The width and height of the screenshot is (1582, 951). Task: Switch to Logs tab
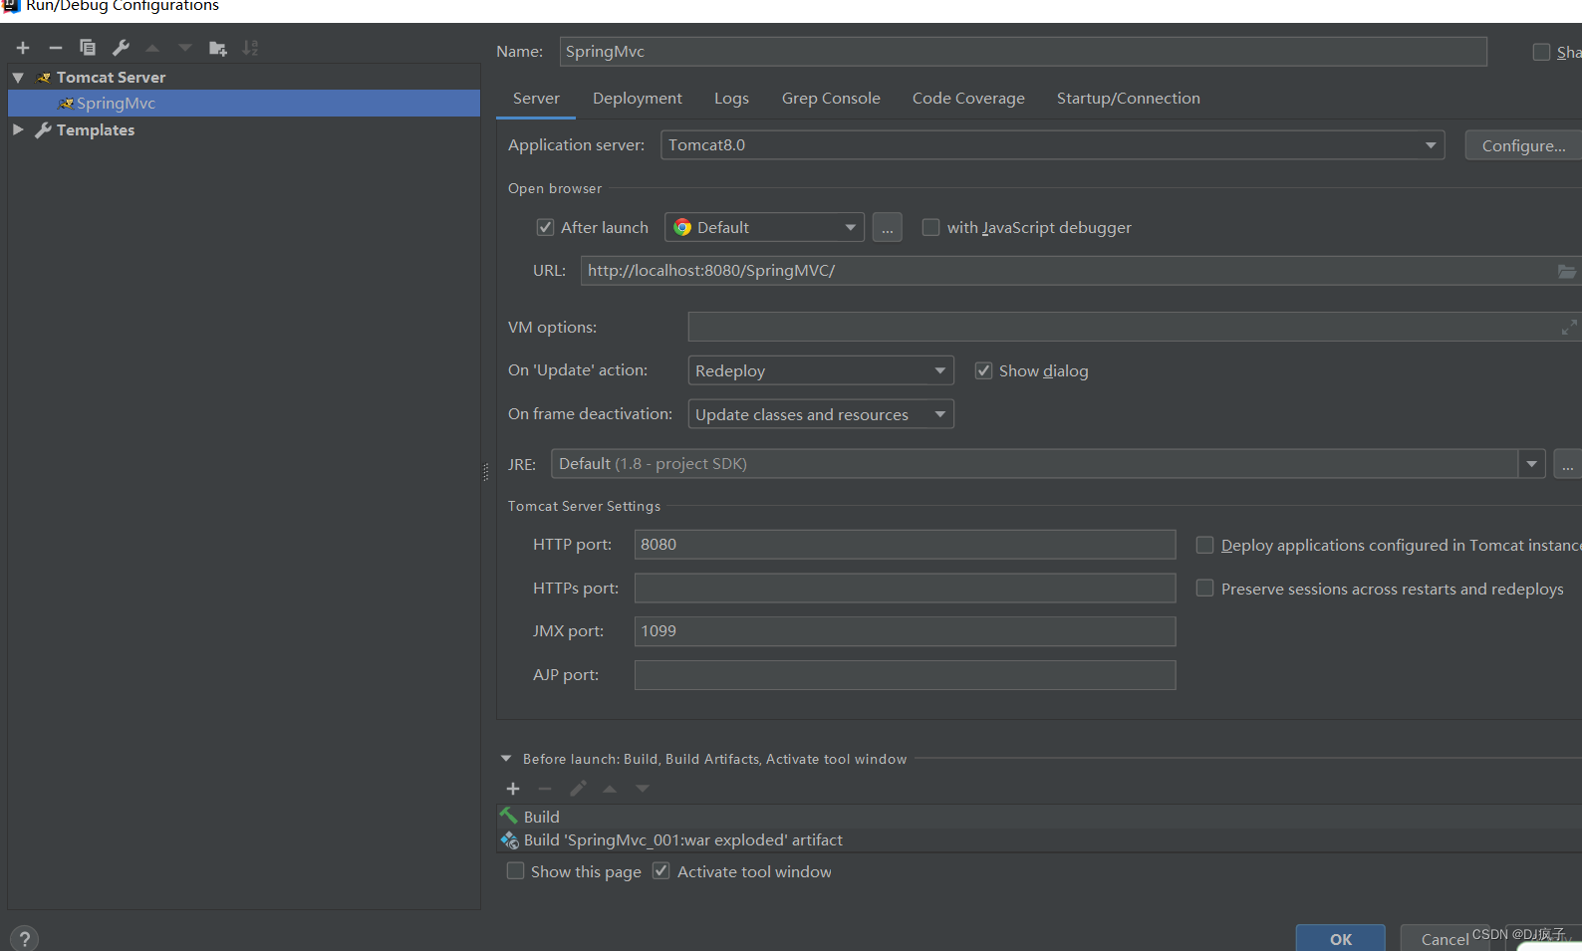[x=731, y=98]
